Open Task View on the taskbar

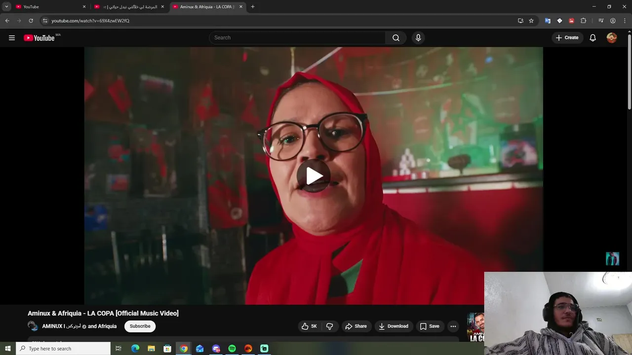point(118,349)
